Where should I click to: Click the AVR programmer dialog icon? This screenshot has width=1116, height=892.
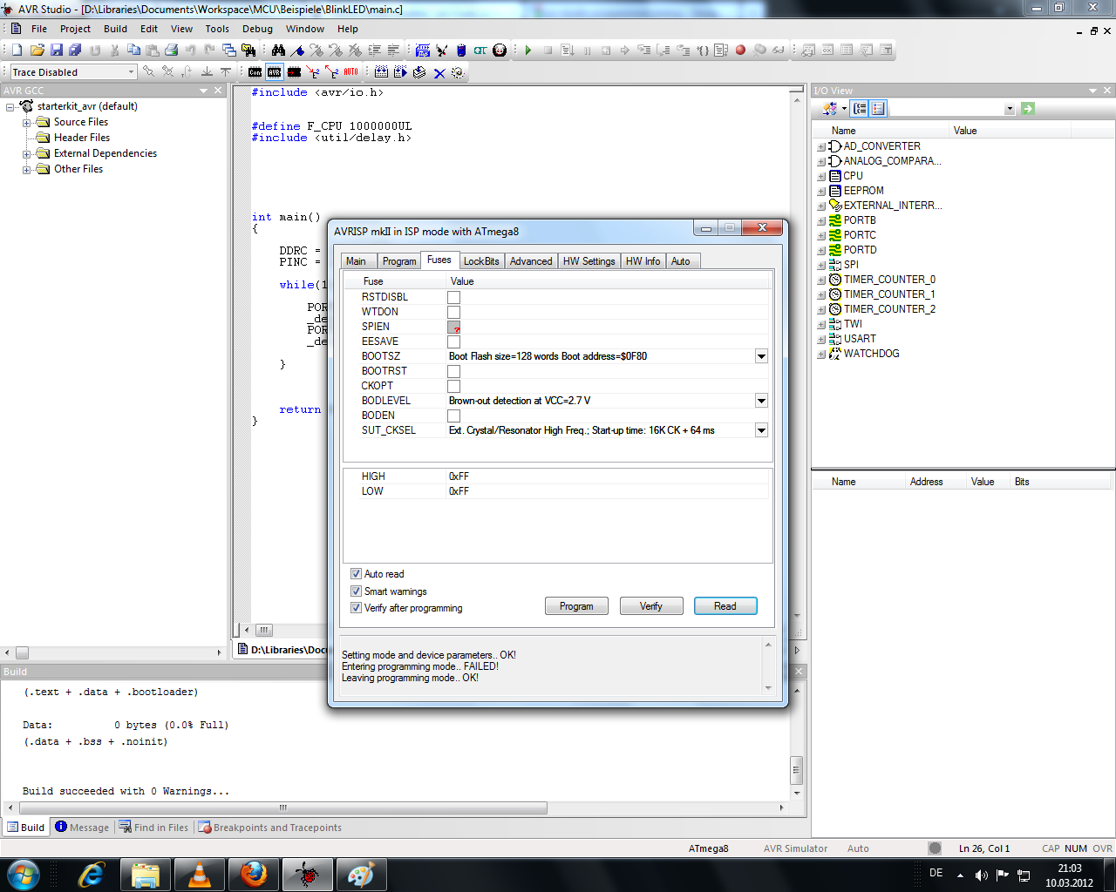[275, 72]
